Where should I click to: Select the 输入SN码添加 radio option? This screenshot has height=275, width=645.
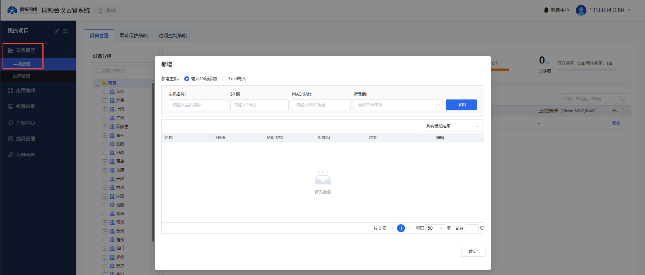tap(187, 78)
